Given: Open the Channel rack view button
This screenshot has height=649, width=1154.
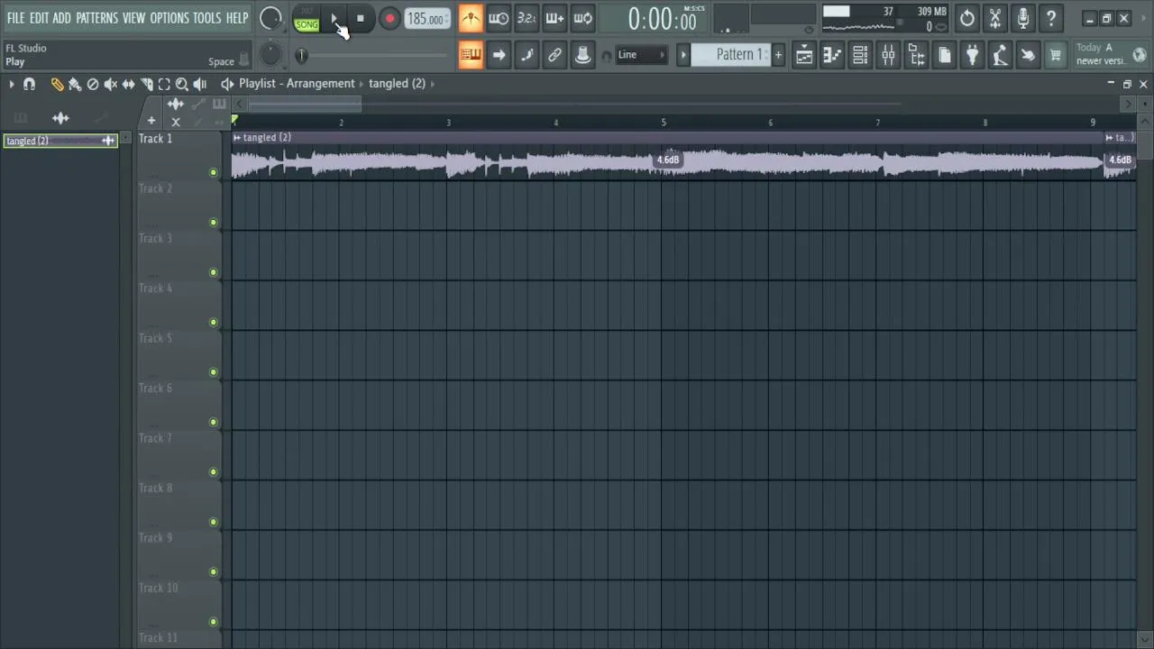Looking at the screenshot, I should pyautogui.click(x=860, y=56).
